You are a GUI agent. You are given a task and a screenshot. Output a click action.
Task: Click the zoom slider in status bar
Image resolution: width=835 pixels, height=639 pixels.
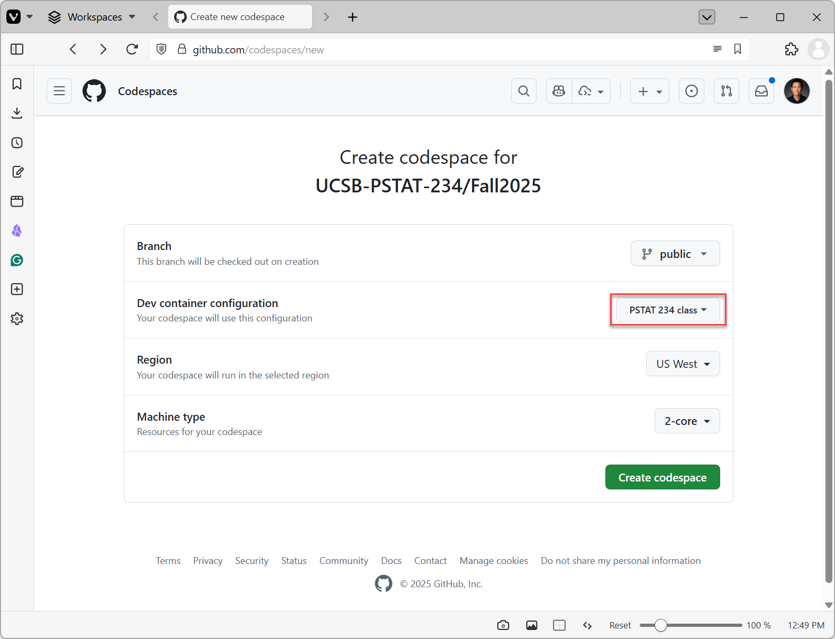pyautogui.click(x=690, y=625)
